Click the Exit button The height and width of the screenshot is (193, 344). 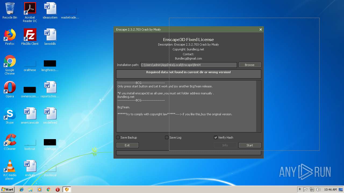[127, 145]
